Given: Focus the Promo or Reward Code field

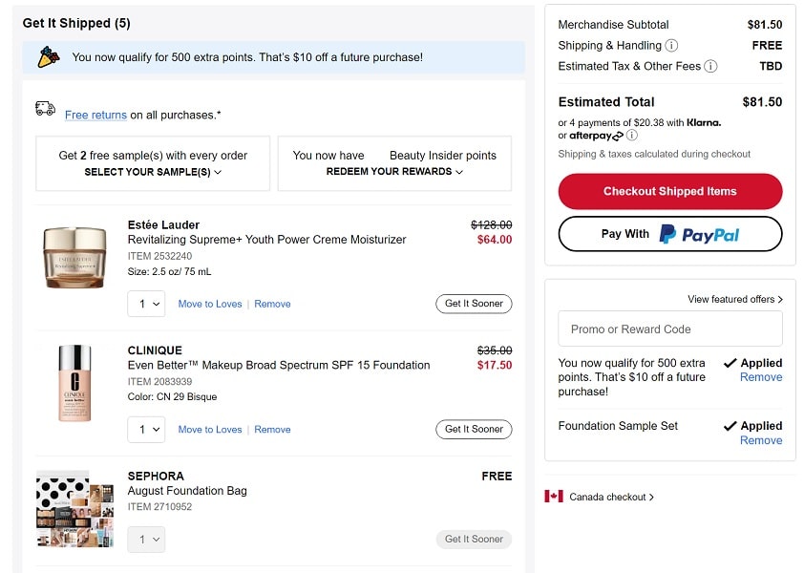Looking at the screenshot, I should point(669,329).
